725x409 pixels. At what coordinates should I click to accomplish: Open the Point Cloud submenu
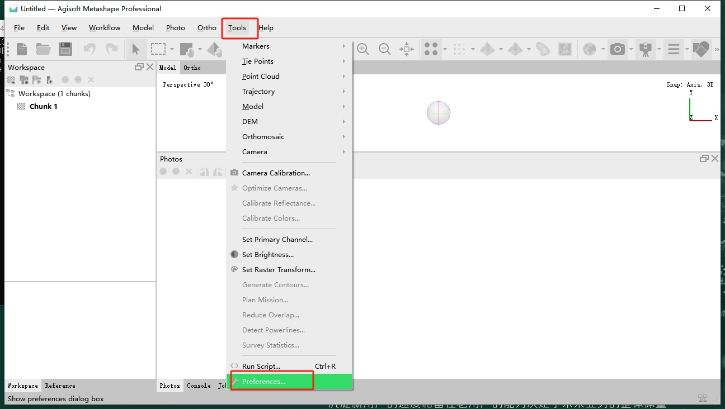click(289, 77)
